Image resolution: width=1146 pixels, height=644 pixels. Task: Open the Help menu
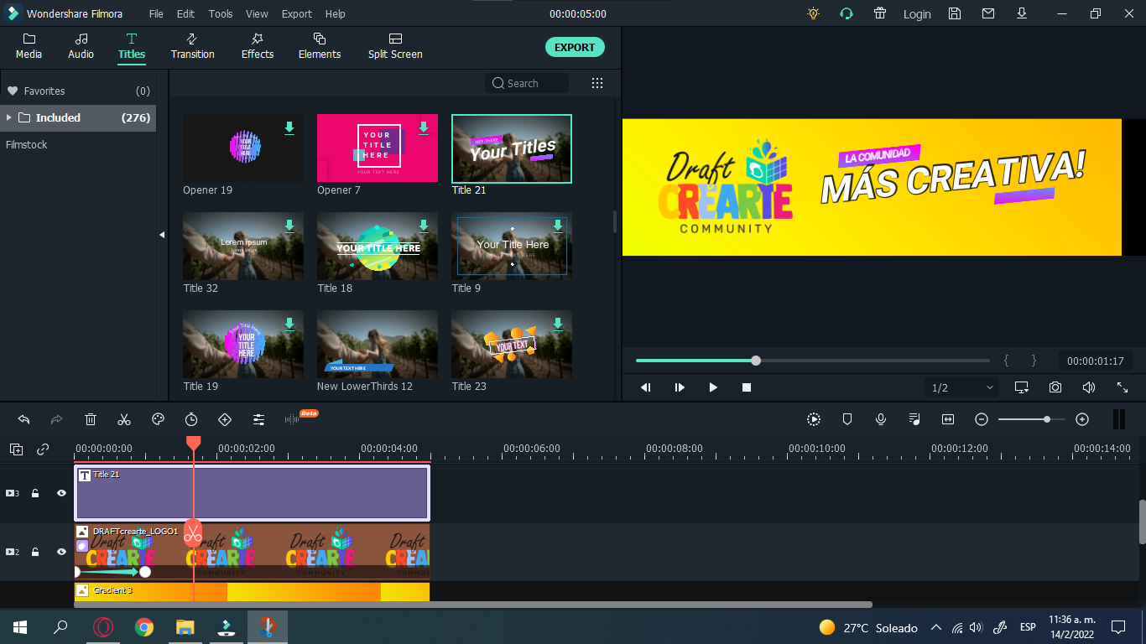(335, 14)
